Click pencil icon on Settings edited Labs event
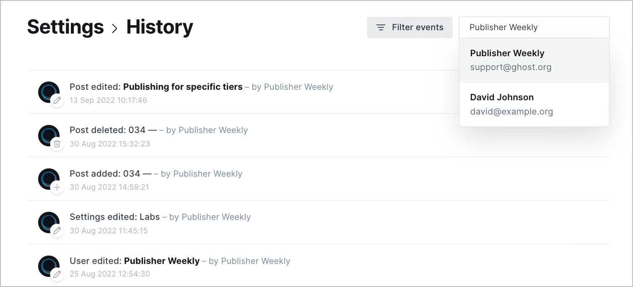 57,231
